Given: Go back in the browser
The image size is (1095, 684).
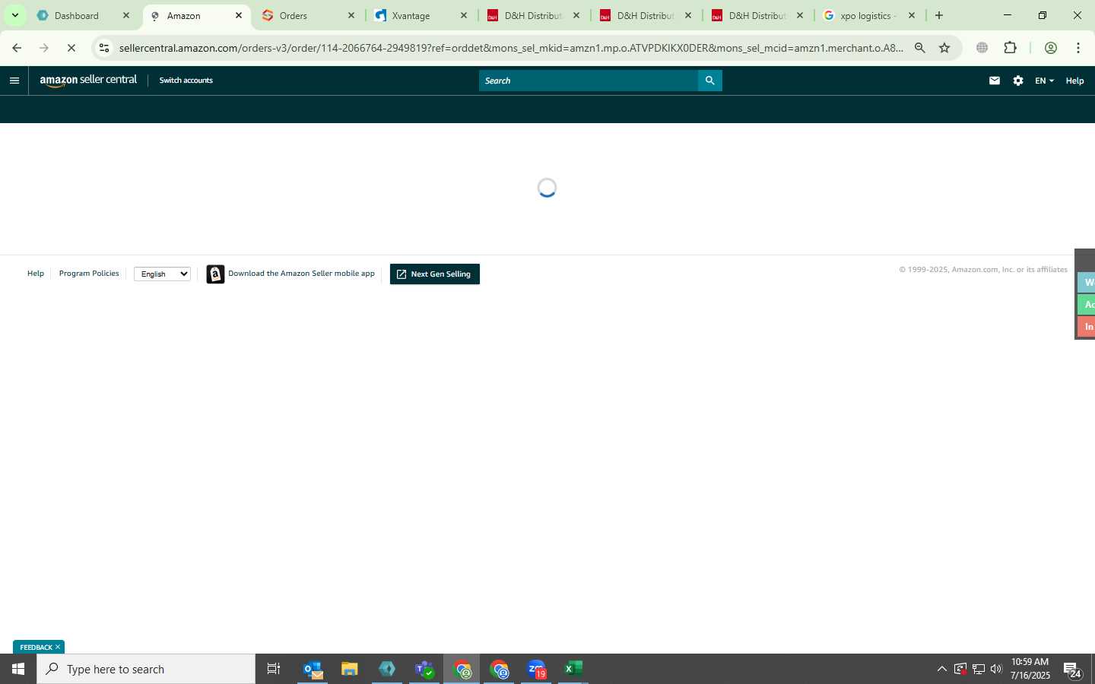Looking at the screenshot, I should coord(17,48).
